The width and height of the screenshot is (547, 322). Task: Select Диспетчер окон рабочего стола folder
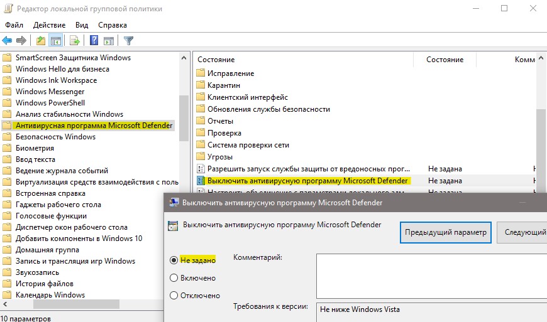72,227
